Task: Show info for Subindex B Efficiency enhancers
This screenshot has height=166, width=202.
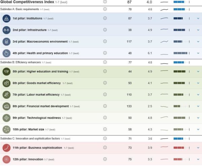Action: [105, 62]
